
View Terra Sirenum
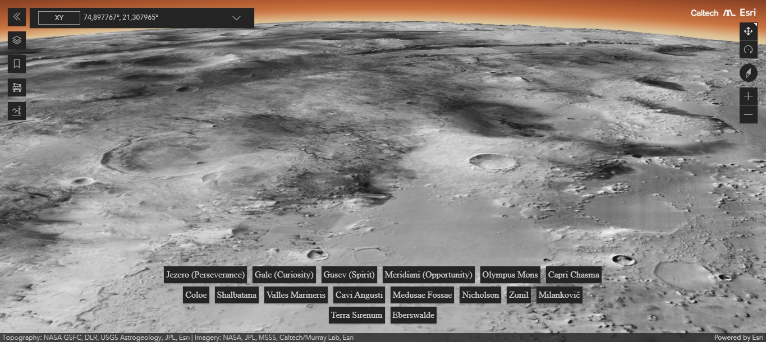click(356, 315)
